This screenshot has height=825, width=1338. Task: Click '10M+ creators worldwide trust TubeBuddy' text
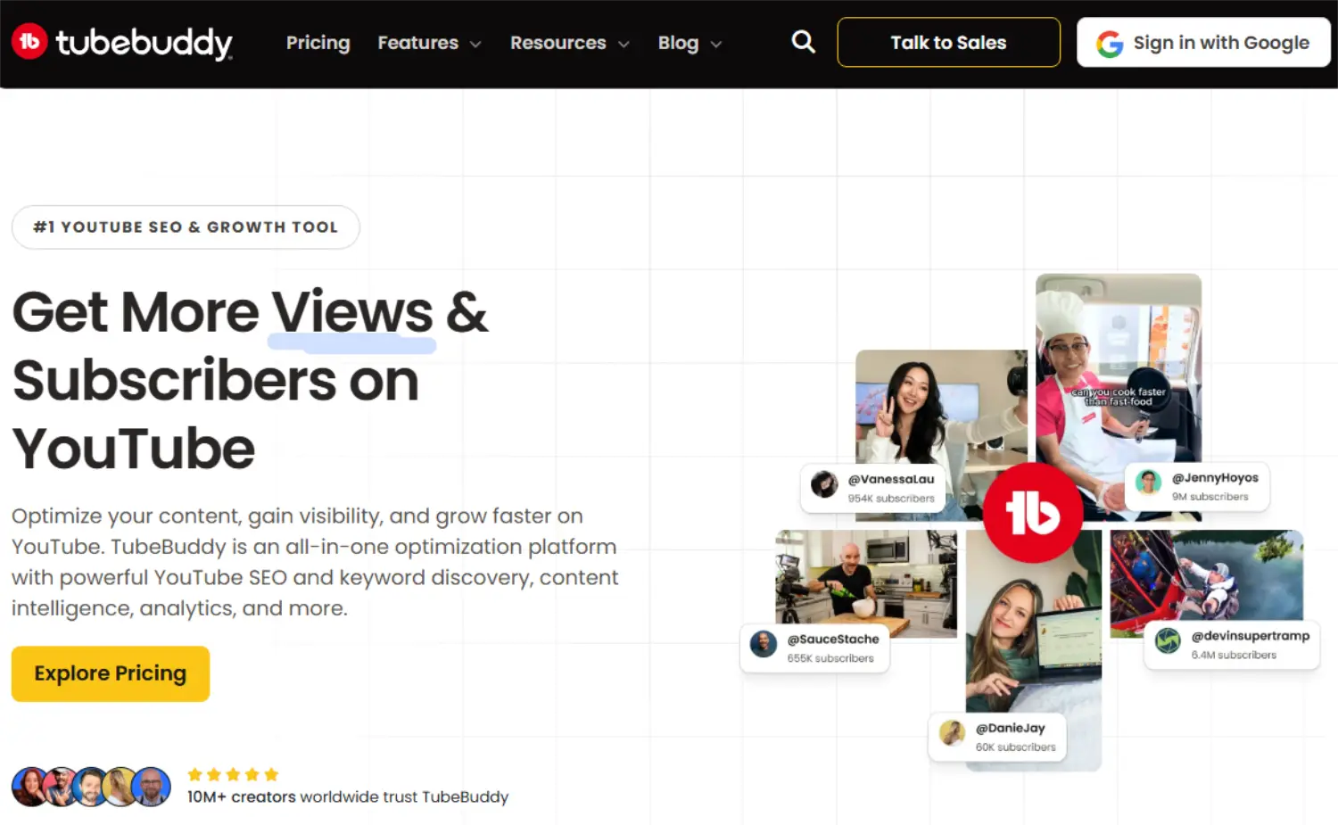pos(348,796)
